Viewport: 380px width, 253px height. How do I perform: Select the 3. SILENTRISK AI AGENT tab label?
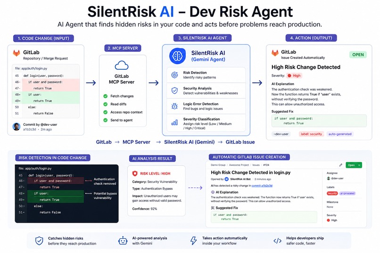pos(203,38)
